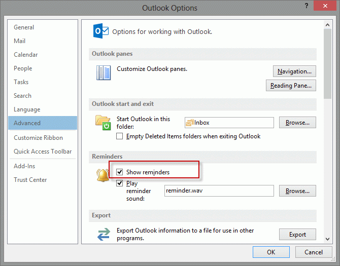Open the Tasks options category
Screen dimensions: 340x266
[43, 82]
